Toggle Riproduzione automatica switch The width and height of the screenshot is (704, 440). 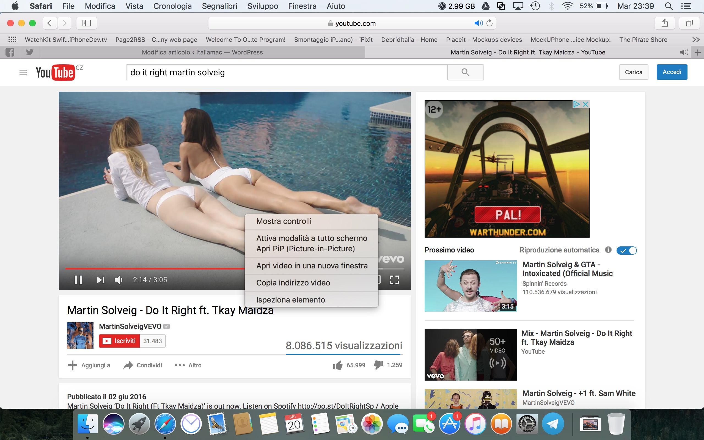[x=627, y=250]
